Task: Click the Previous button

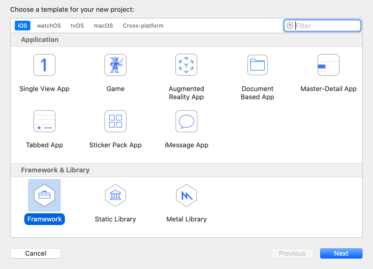Action: pyautogui.click(x=292, y=253)
